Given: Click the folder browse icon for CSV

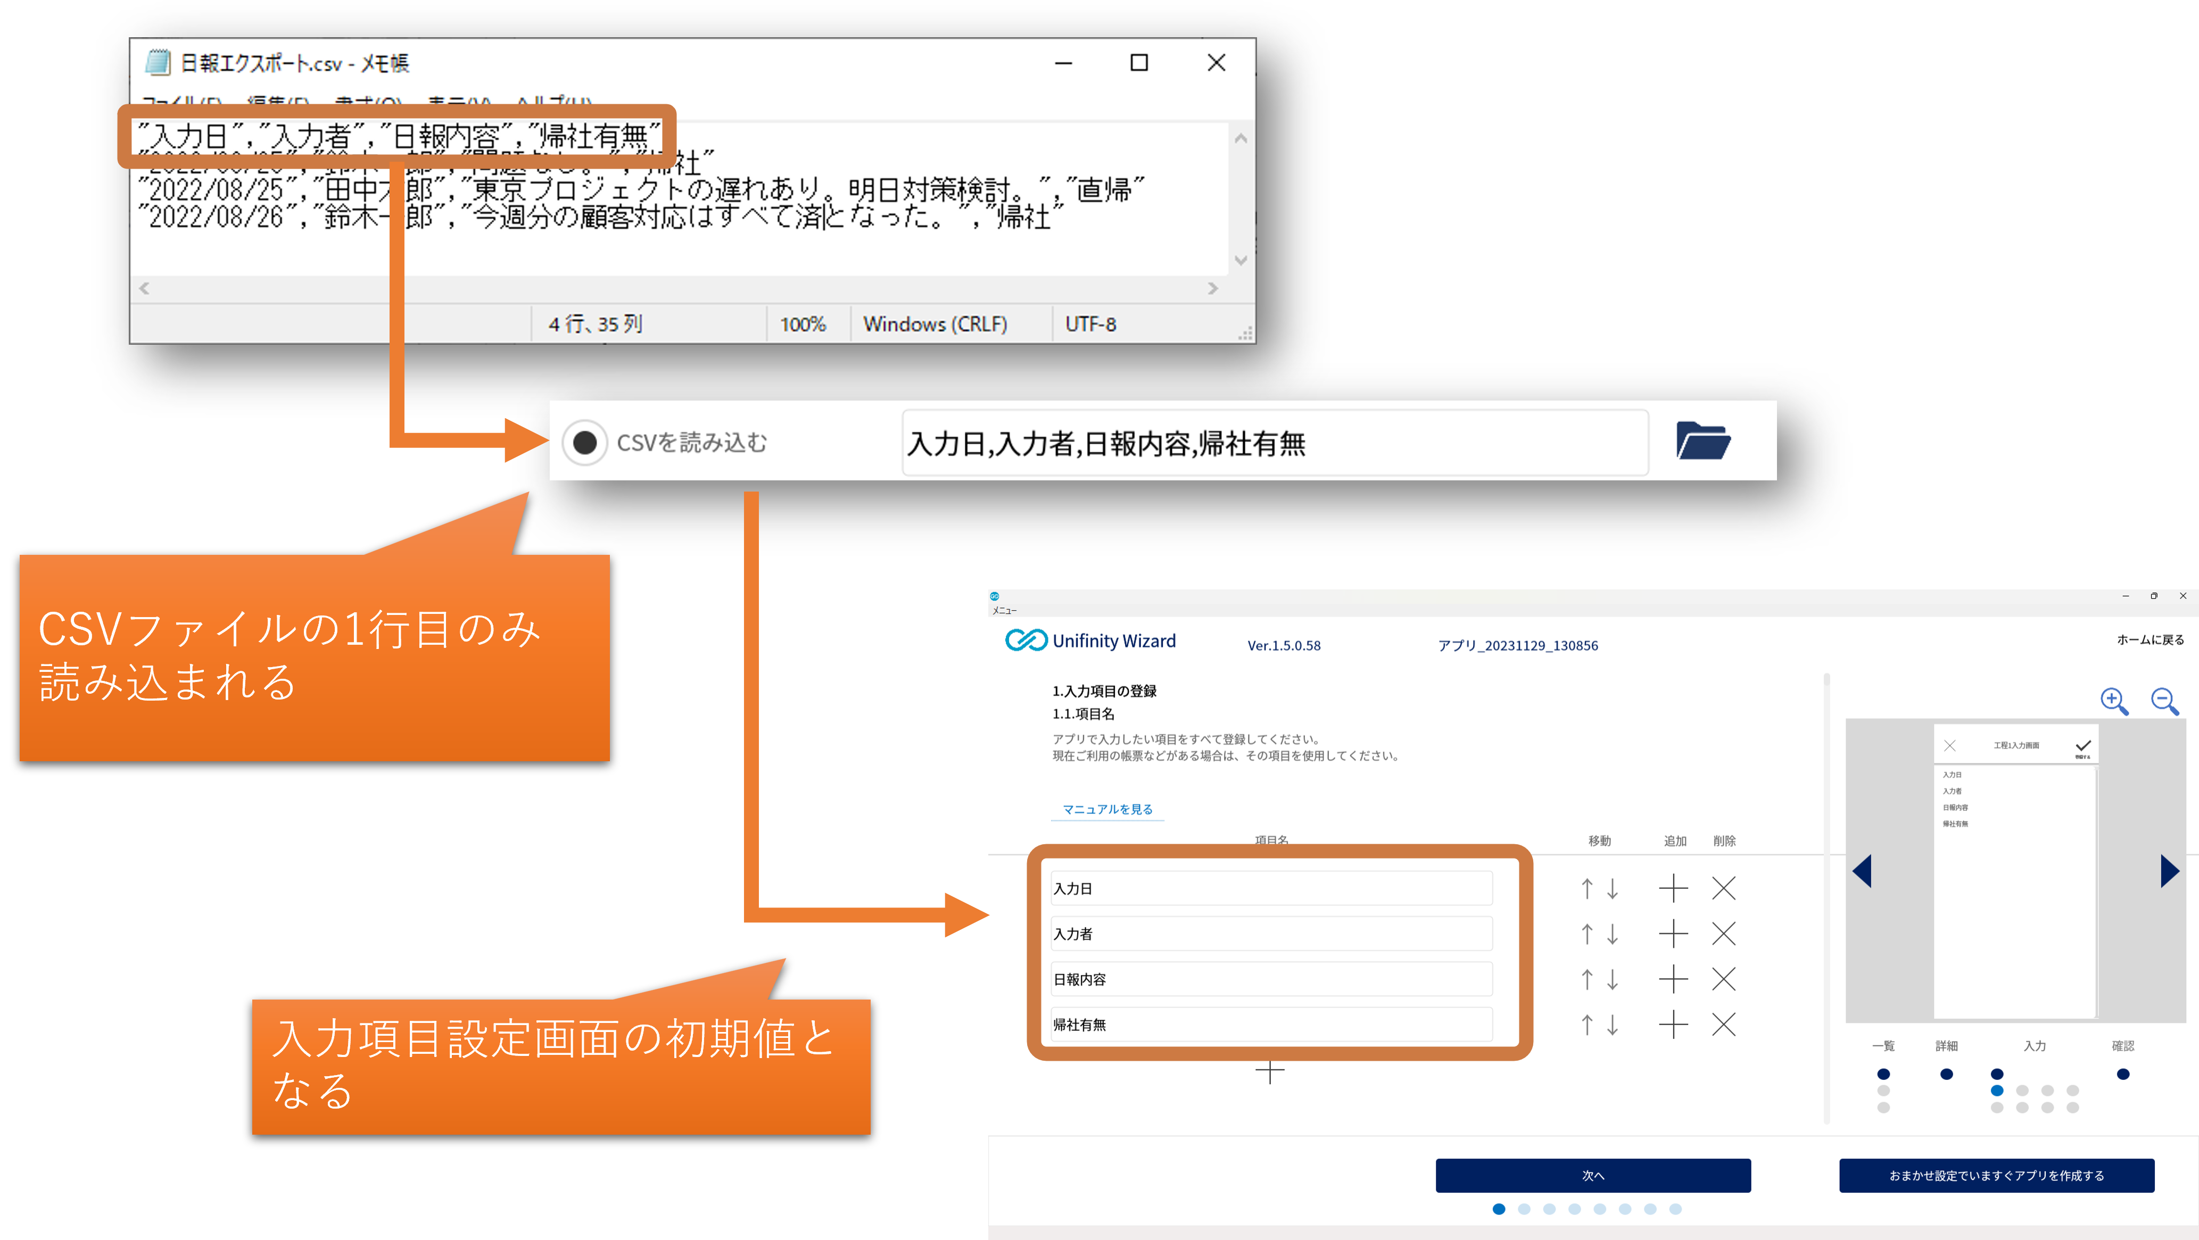Looking at the screenshot, I should [1702, 441].
